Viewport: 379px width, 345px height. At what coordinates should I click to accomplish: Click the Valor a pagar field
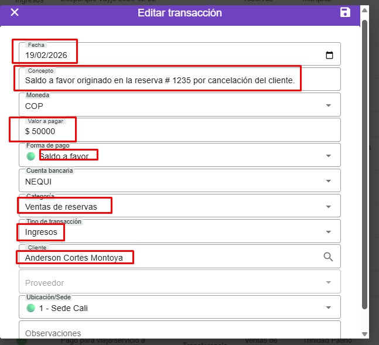[176, 131]
